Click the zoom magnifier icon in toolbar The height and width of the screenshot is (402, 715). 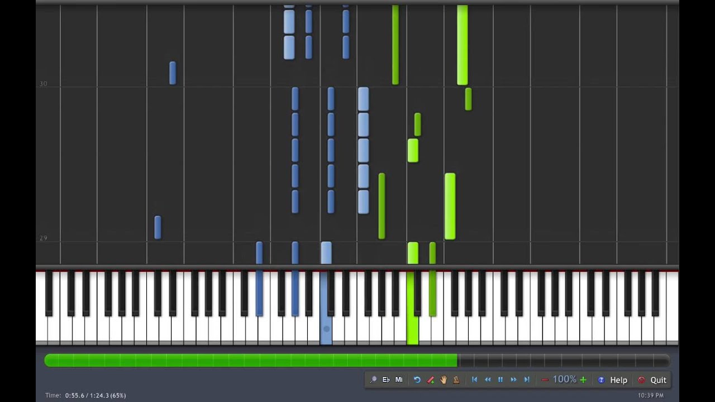click(373, 380)
